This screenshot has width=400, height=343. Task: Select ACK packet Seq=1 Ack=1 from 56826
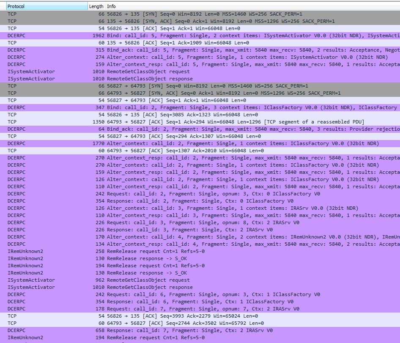point(200,28)
